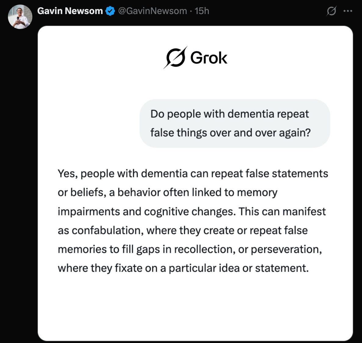Expand the post via the more options control

(348, 11)
